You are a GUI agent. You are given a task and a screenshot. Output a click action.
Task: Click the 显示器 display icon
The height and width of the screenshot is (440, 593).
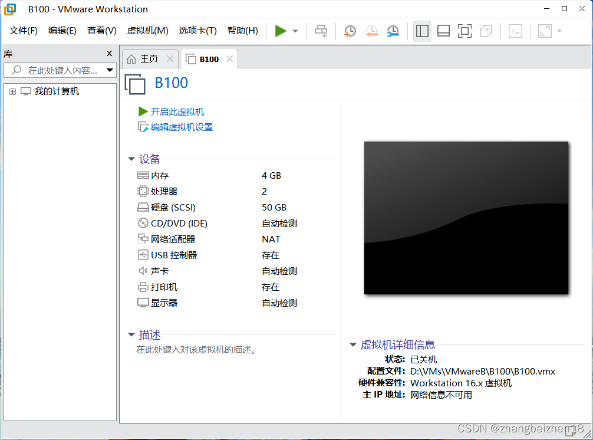pos(143,303)
